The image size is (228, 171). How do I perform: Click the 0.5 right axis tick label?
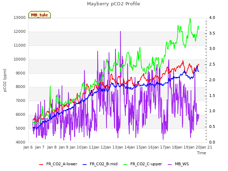click(212, 127)
